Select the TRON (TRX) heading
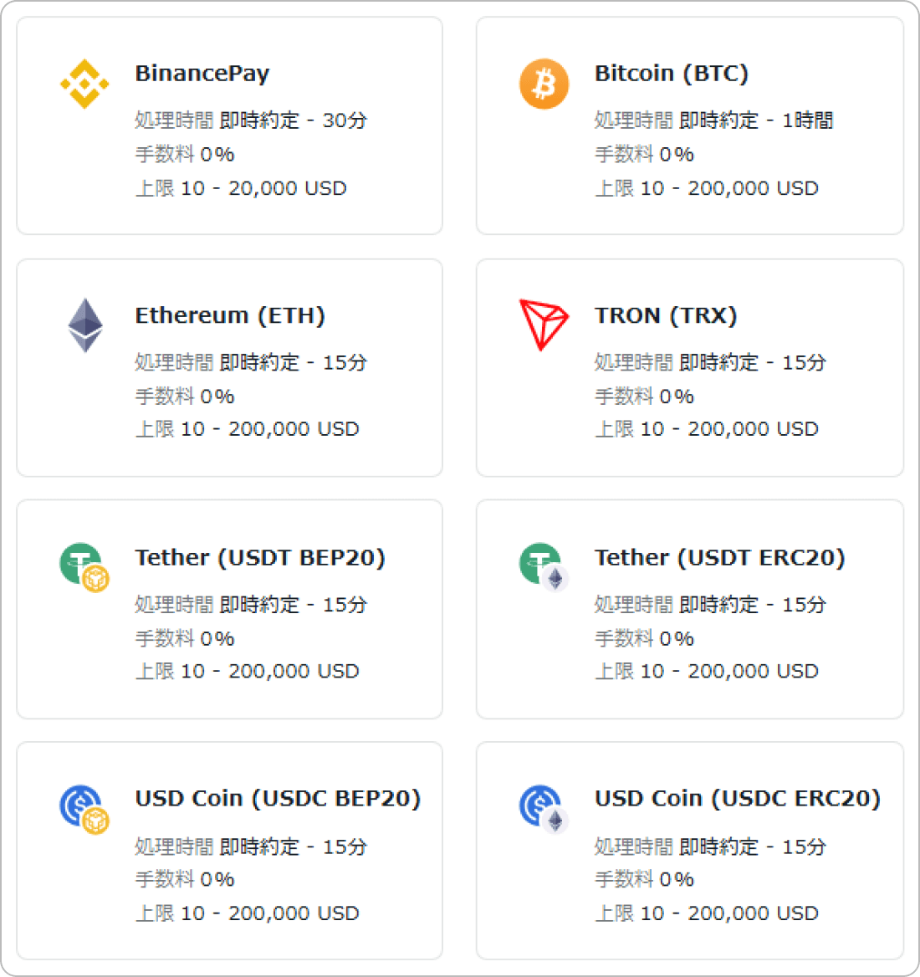Image resolution: width=920 pixels, height=977 pixels. pyautogui.click(x=666, y=315)
